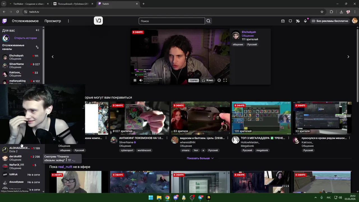Click Открыть истории link
The width and height of the screenshot is (359, 202).
coord(26,38)
